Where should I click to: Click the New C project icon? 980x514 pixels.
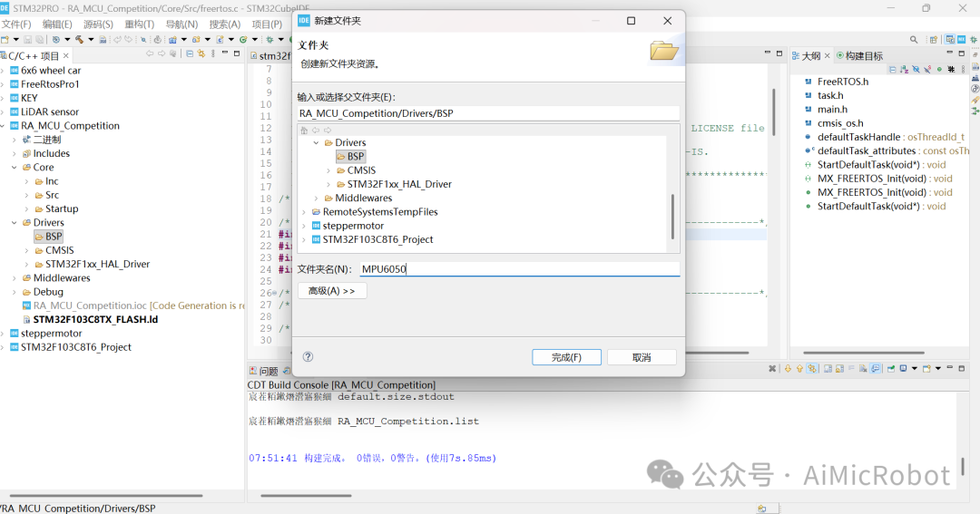tap(172, 39)
